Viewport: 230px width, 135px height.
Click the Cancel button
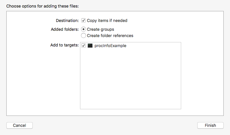tap(20, 125)
